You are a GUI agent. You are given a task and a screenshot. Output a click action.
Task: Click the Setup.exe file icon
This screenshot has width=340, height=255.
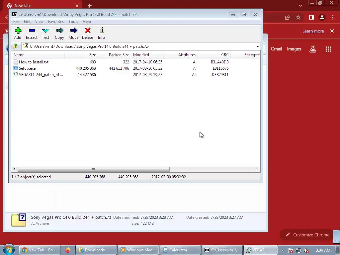16,68
